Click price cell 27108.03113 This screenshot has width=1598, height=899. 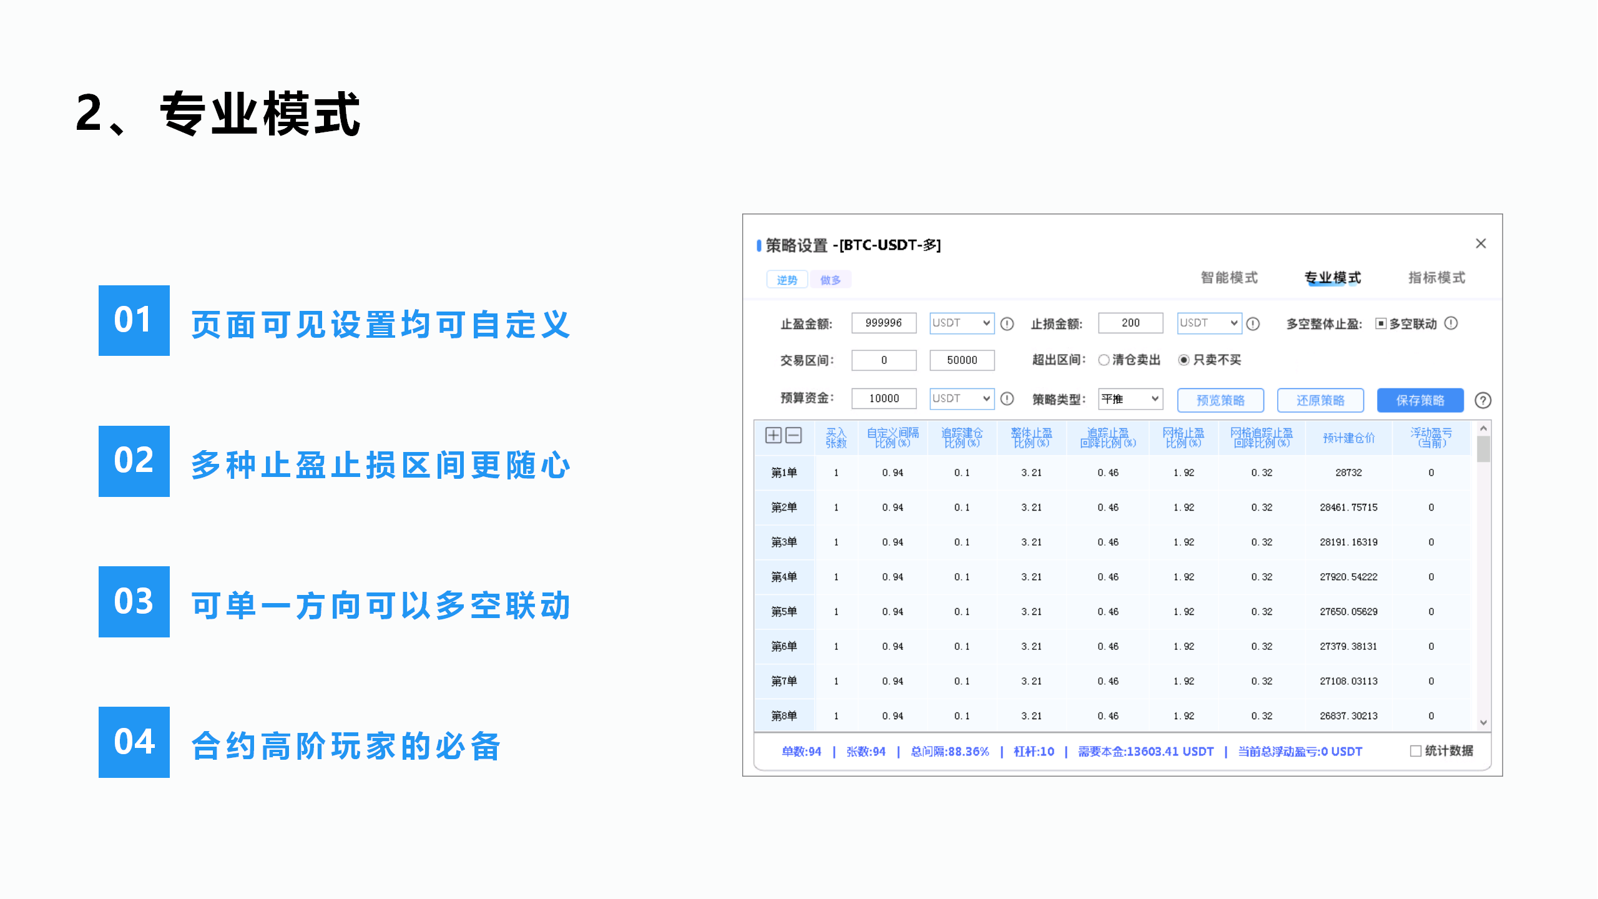(x=1348, y=681)
